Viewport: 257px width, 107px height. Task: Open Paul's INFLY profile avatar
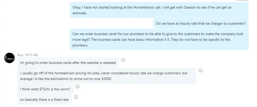pyautogui.click(x=9, y=58)
